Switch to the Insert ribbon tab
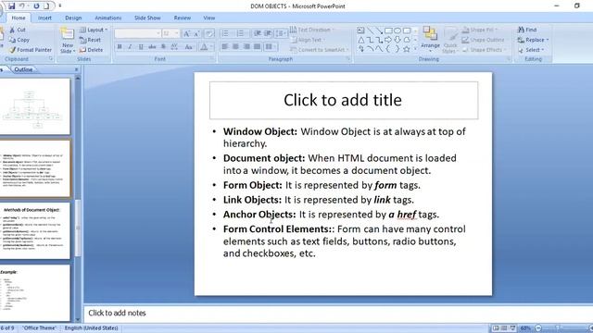Viewport: 593px width, 333px height. tap(44, 18)
